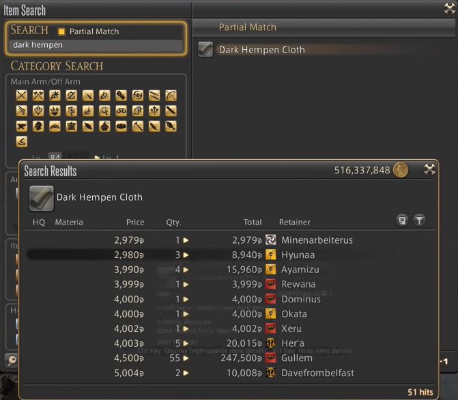Viewport: 458px width, 400px height.
Task: Click the Okata retainer city icon
Action: pos(270,314)
